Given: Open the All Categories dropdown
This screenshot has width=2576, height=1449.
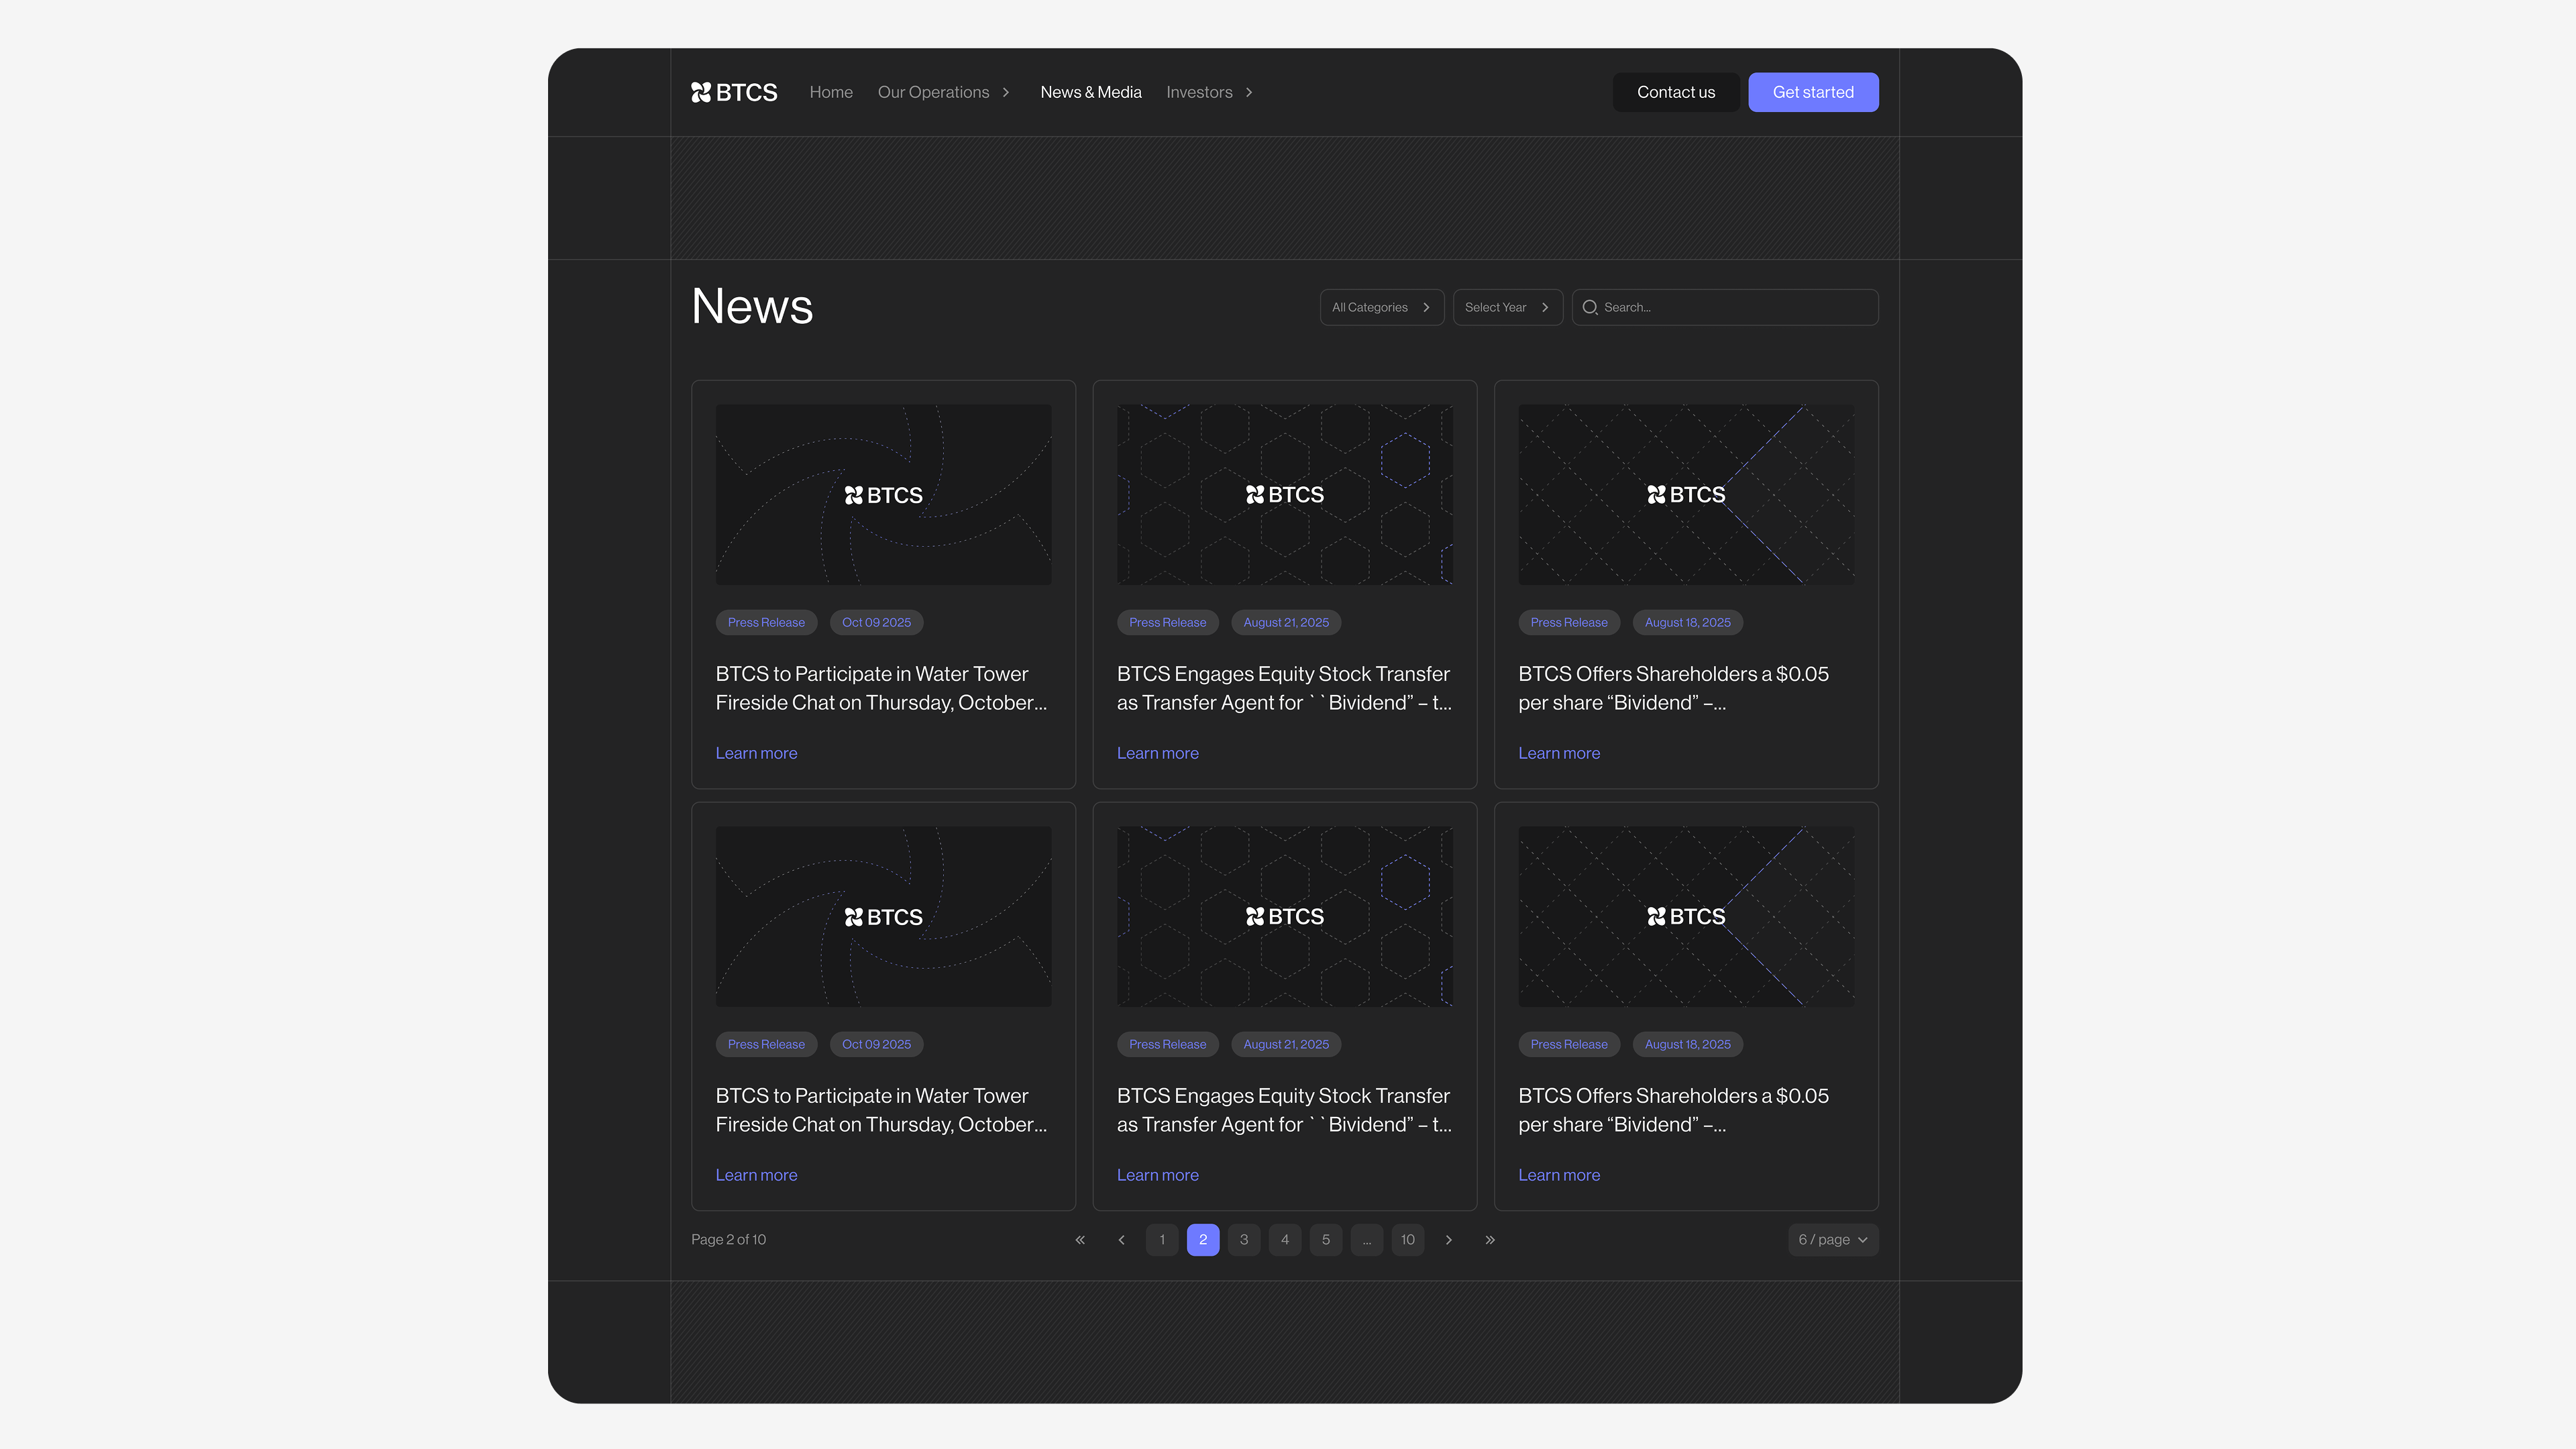Looking at the screenshot, I should (x=1382, y=307).
